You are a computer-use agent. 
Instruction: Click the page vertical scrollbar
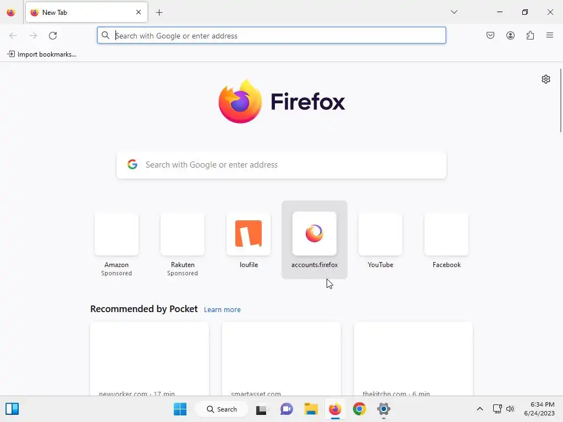click(560, 101)
